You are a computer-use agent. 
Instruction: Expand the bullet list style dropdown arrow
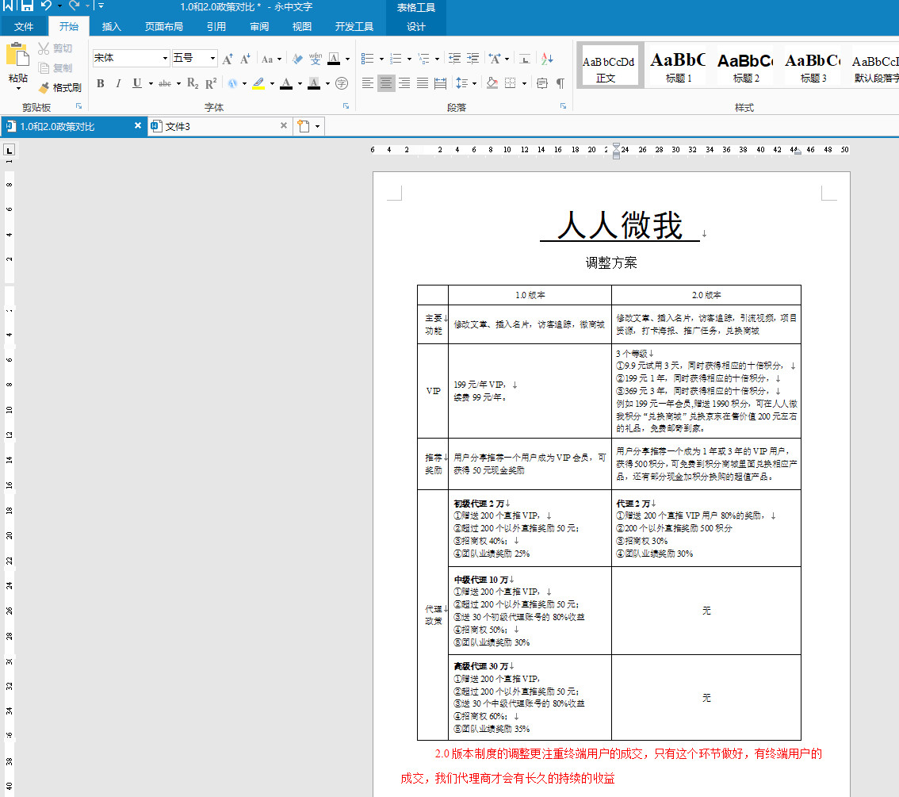pyautogui.click(x=381, y=59)
